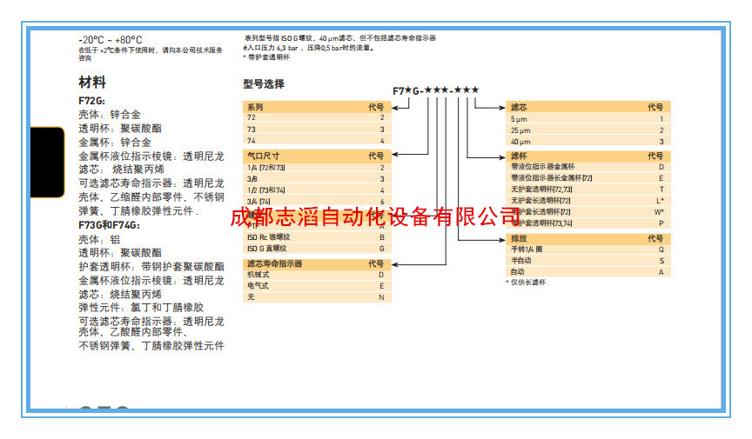Image resolution: width=752 pixels, height=439 pixels.
Task: Click the temperature range '-20°C ~ +80°C'
Action: tap(111, 40)
